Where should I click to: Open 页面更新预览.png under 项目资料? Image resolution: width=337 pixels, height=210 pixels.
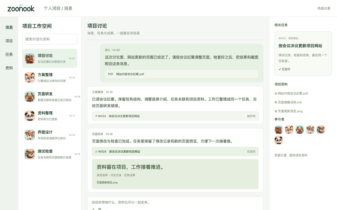(x=289, y=111)
